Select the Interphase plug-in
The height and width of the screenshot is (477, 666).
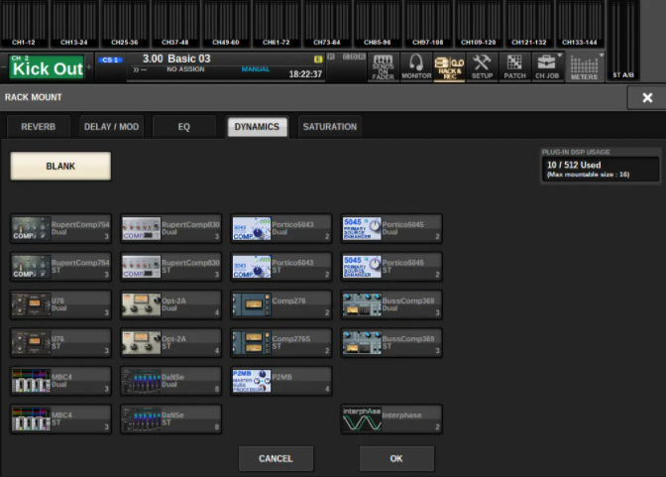391,418
